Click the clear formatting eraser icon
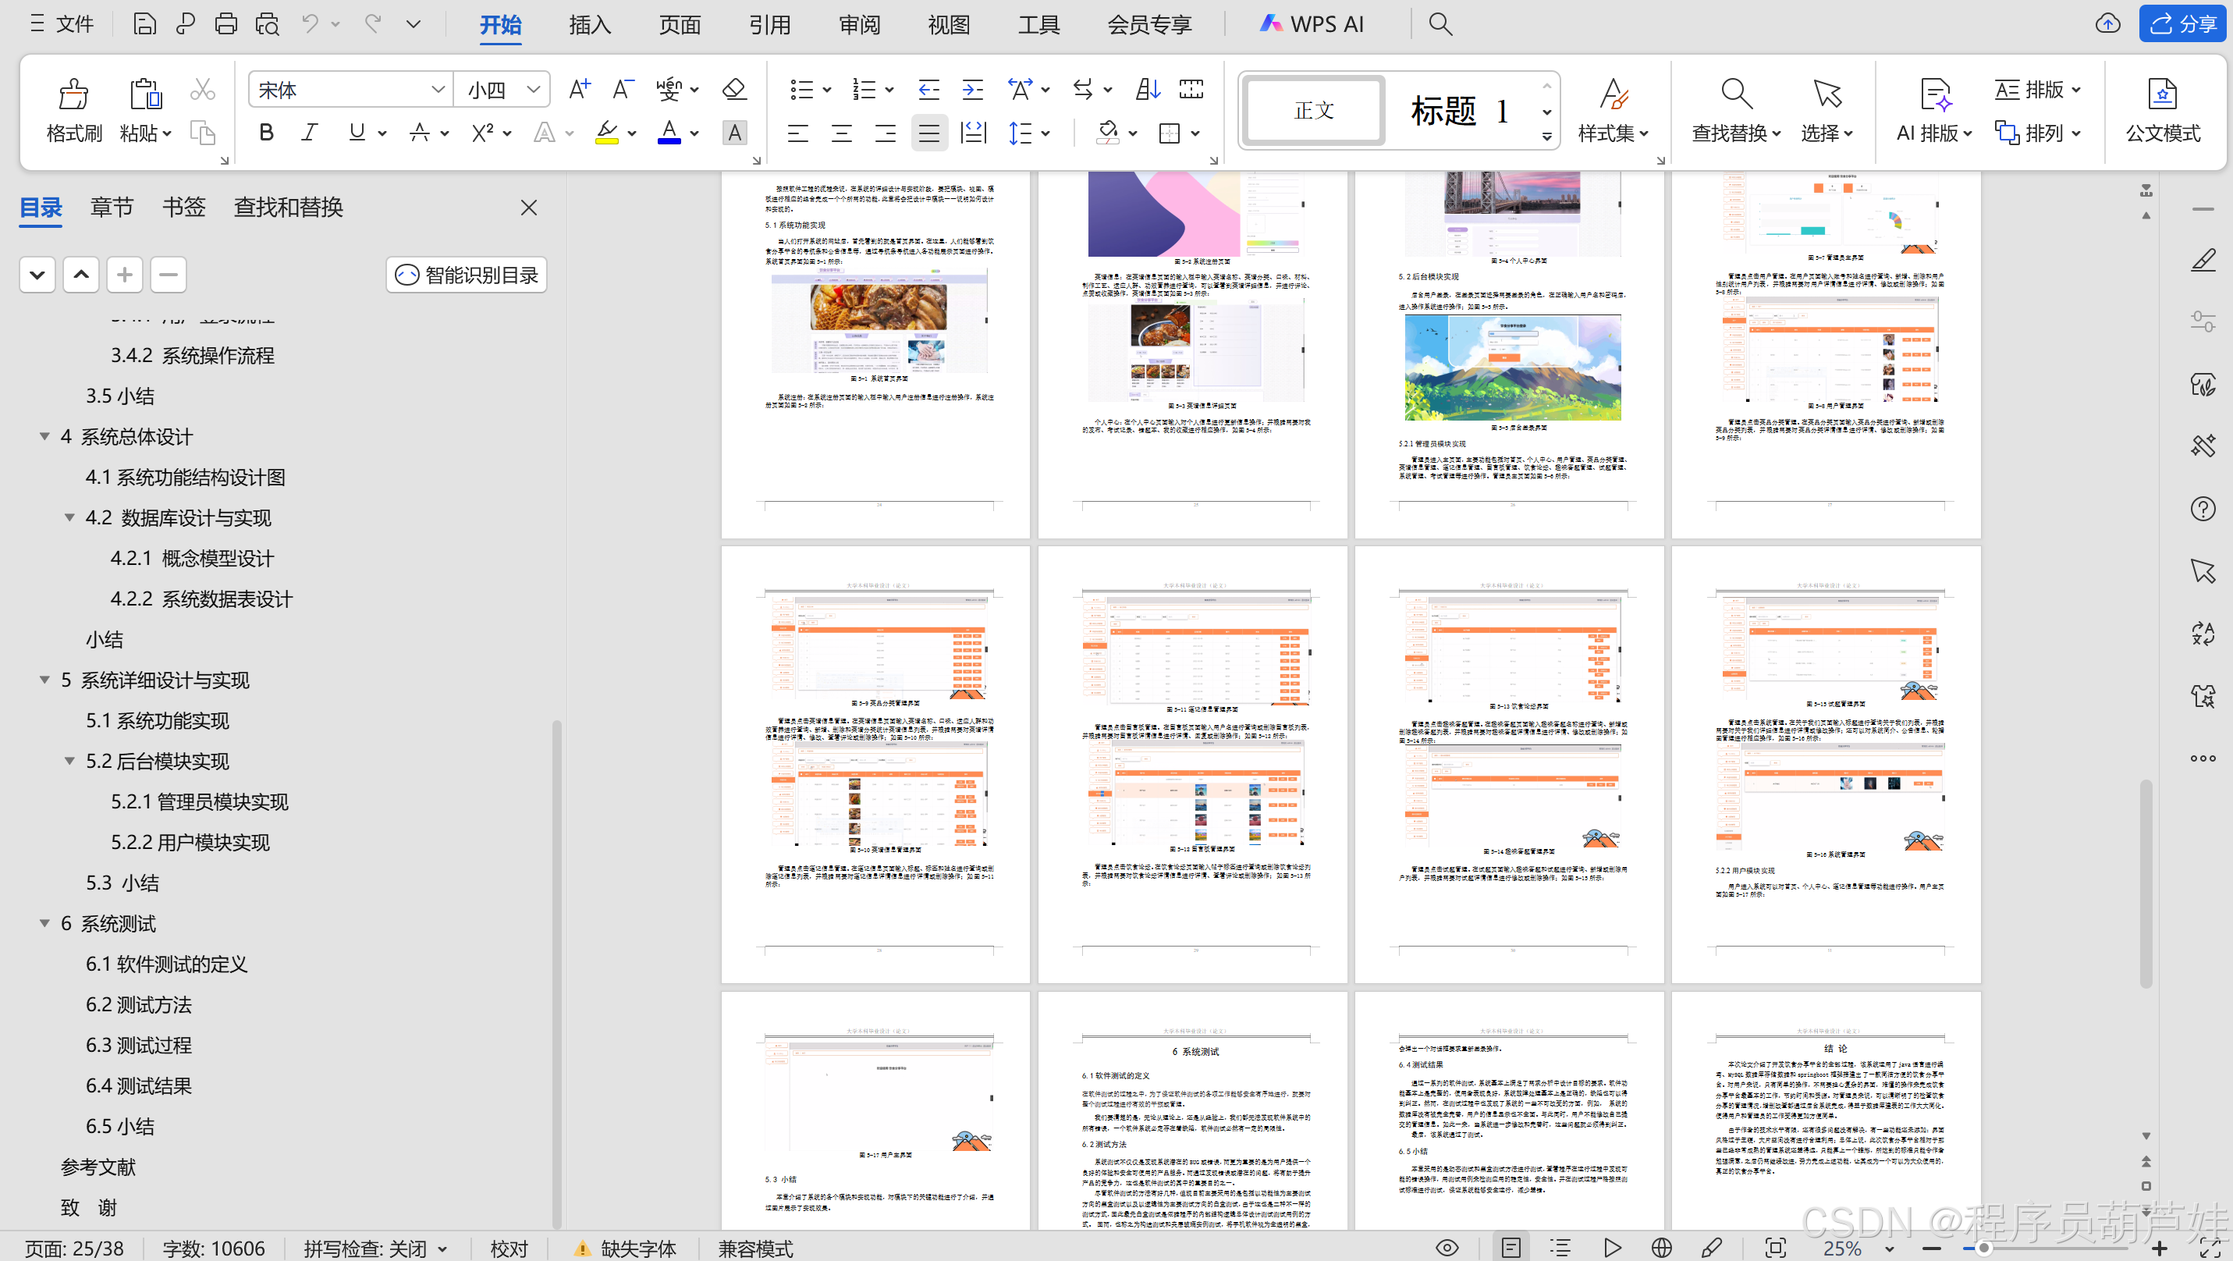Viewport: 2233px width, 1261px height. tap(734, 89)
